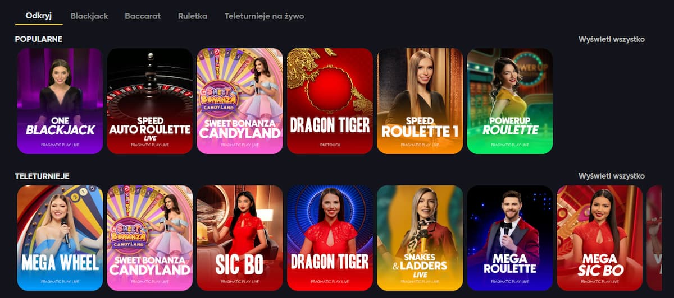
Task: Launch the Sic Bo game tile
Action: (x=240, y=238)
